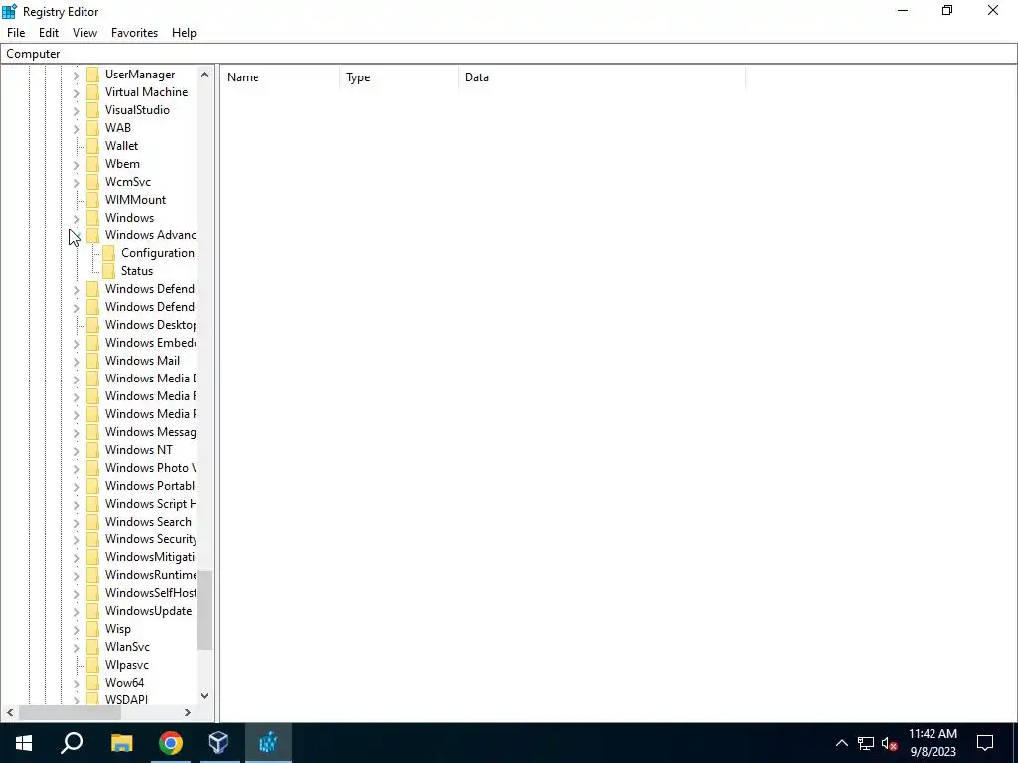Select the WlanSvc folder icon

click(93, 646)
